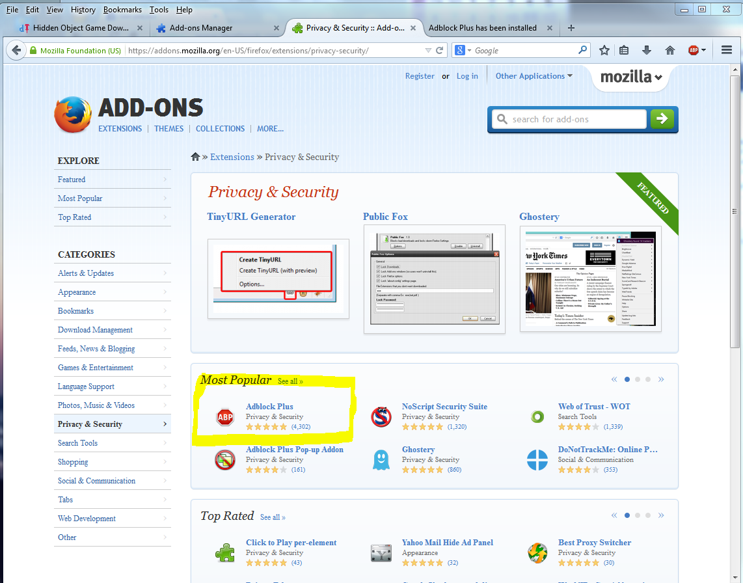
Task: Select the second pagination dot in Most Popular
Action: pyautogui.click(x=638, y=379)
